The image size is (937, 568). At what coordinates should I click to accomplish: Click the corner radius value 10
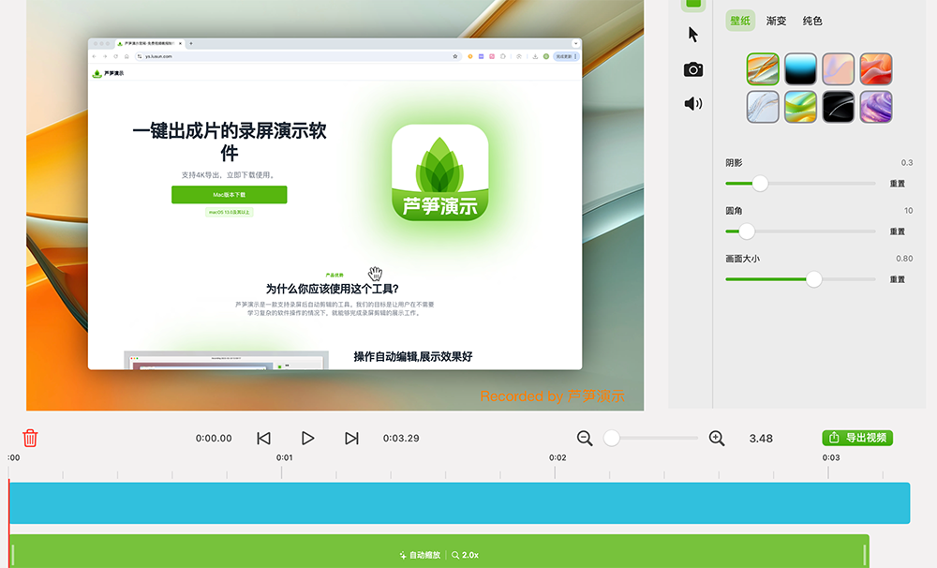coord(908,211)
